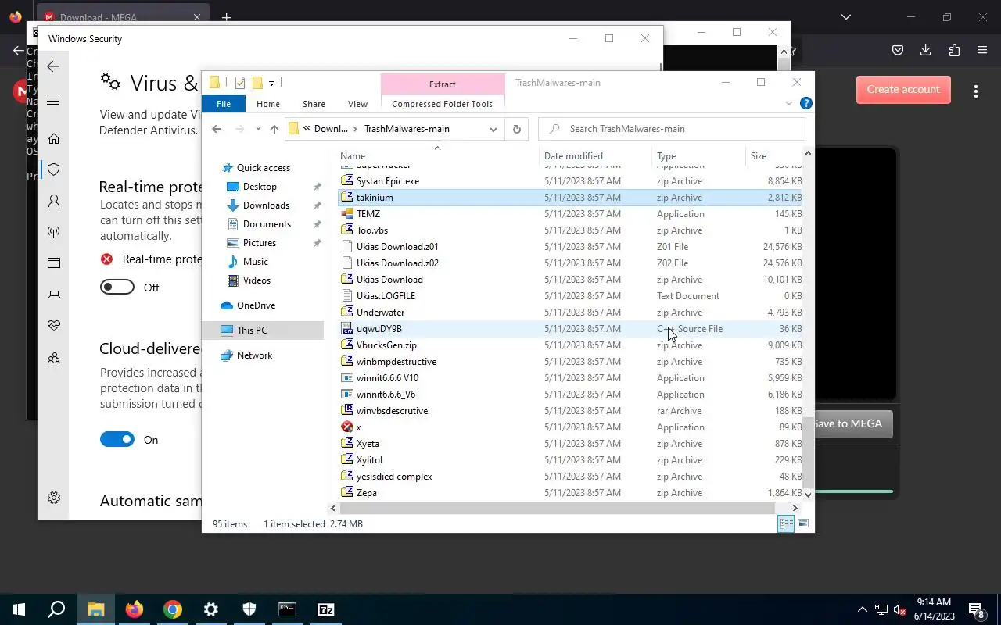Screen dimensions: 1001x625
Task: Select Downloads in the navigation pane
Action: pos(266,205)
